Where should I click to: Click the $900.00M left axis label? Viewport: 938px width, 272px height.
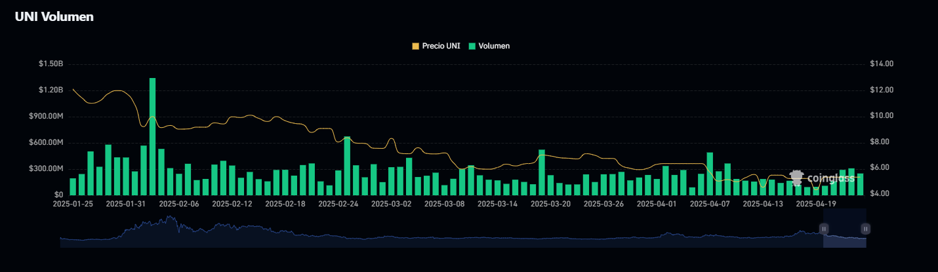46,116
